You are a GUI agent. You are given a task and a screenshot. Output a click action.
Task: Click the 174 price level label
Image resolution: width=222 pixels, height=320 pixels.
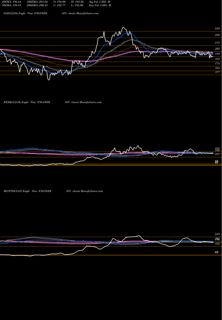pos(217,64)
